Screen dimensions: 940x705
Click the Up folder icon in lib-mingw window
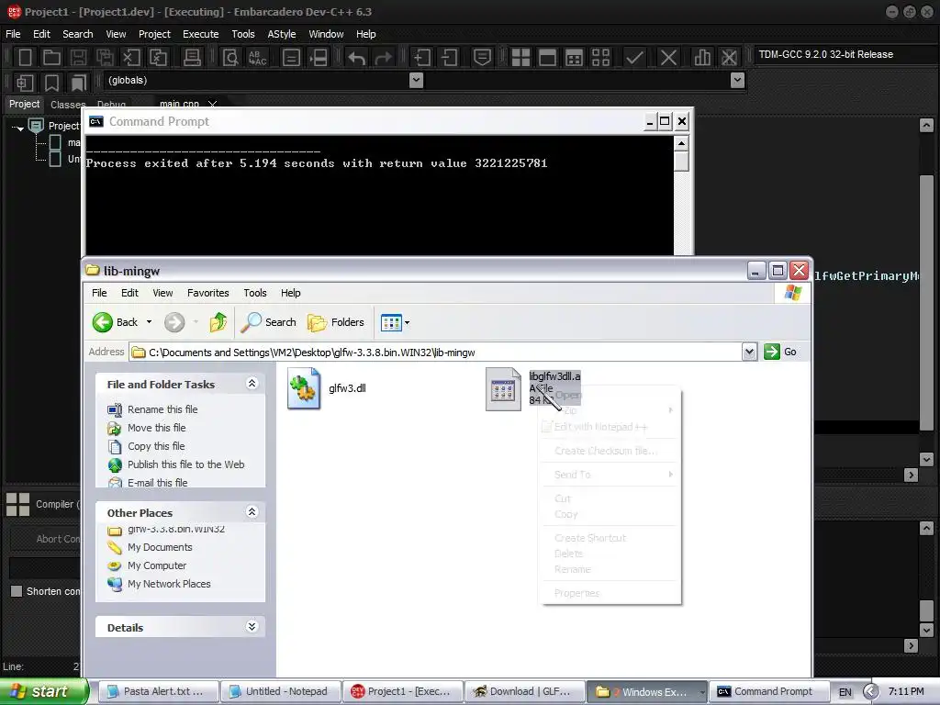(x=218, y=322)
